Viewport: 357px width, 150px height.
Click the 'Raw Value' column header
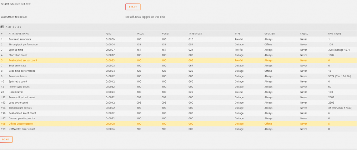coord(335,34)
